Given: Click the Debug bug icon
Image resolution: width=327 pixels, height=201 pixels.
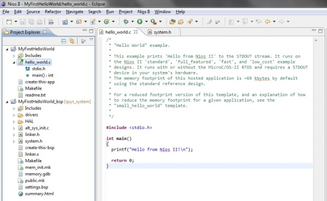Looking at the screenshot, I should click(x=126, y=22).
